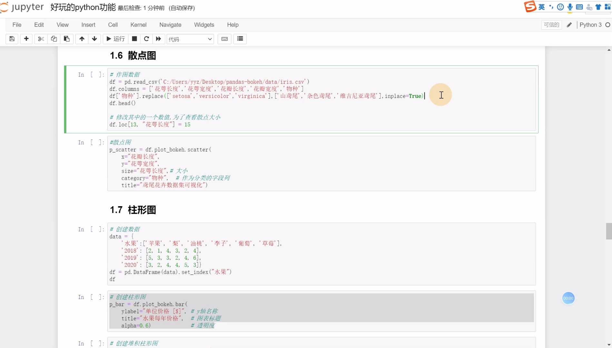Move the selected cell down
612x348 pixels.
94,39
